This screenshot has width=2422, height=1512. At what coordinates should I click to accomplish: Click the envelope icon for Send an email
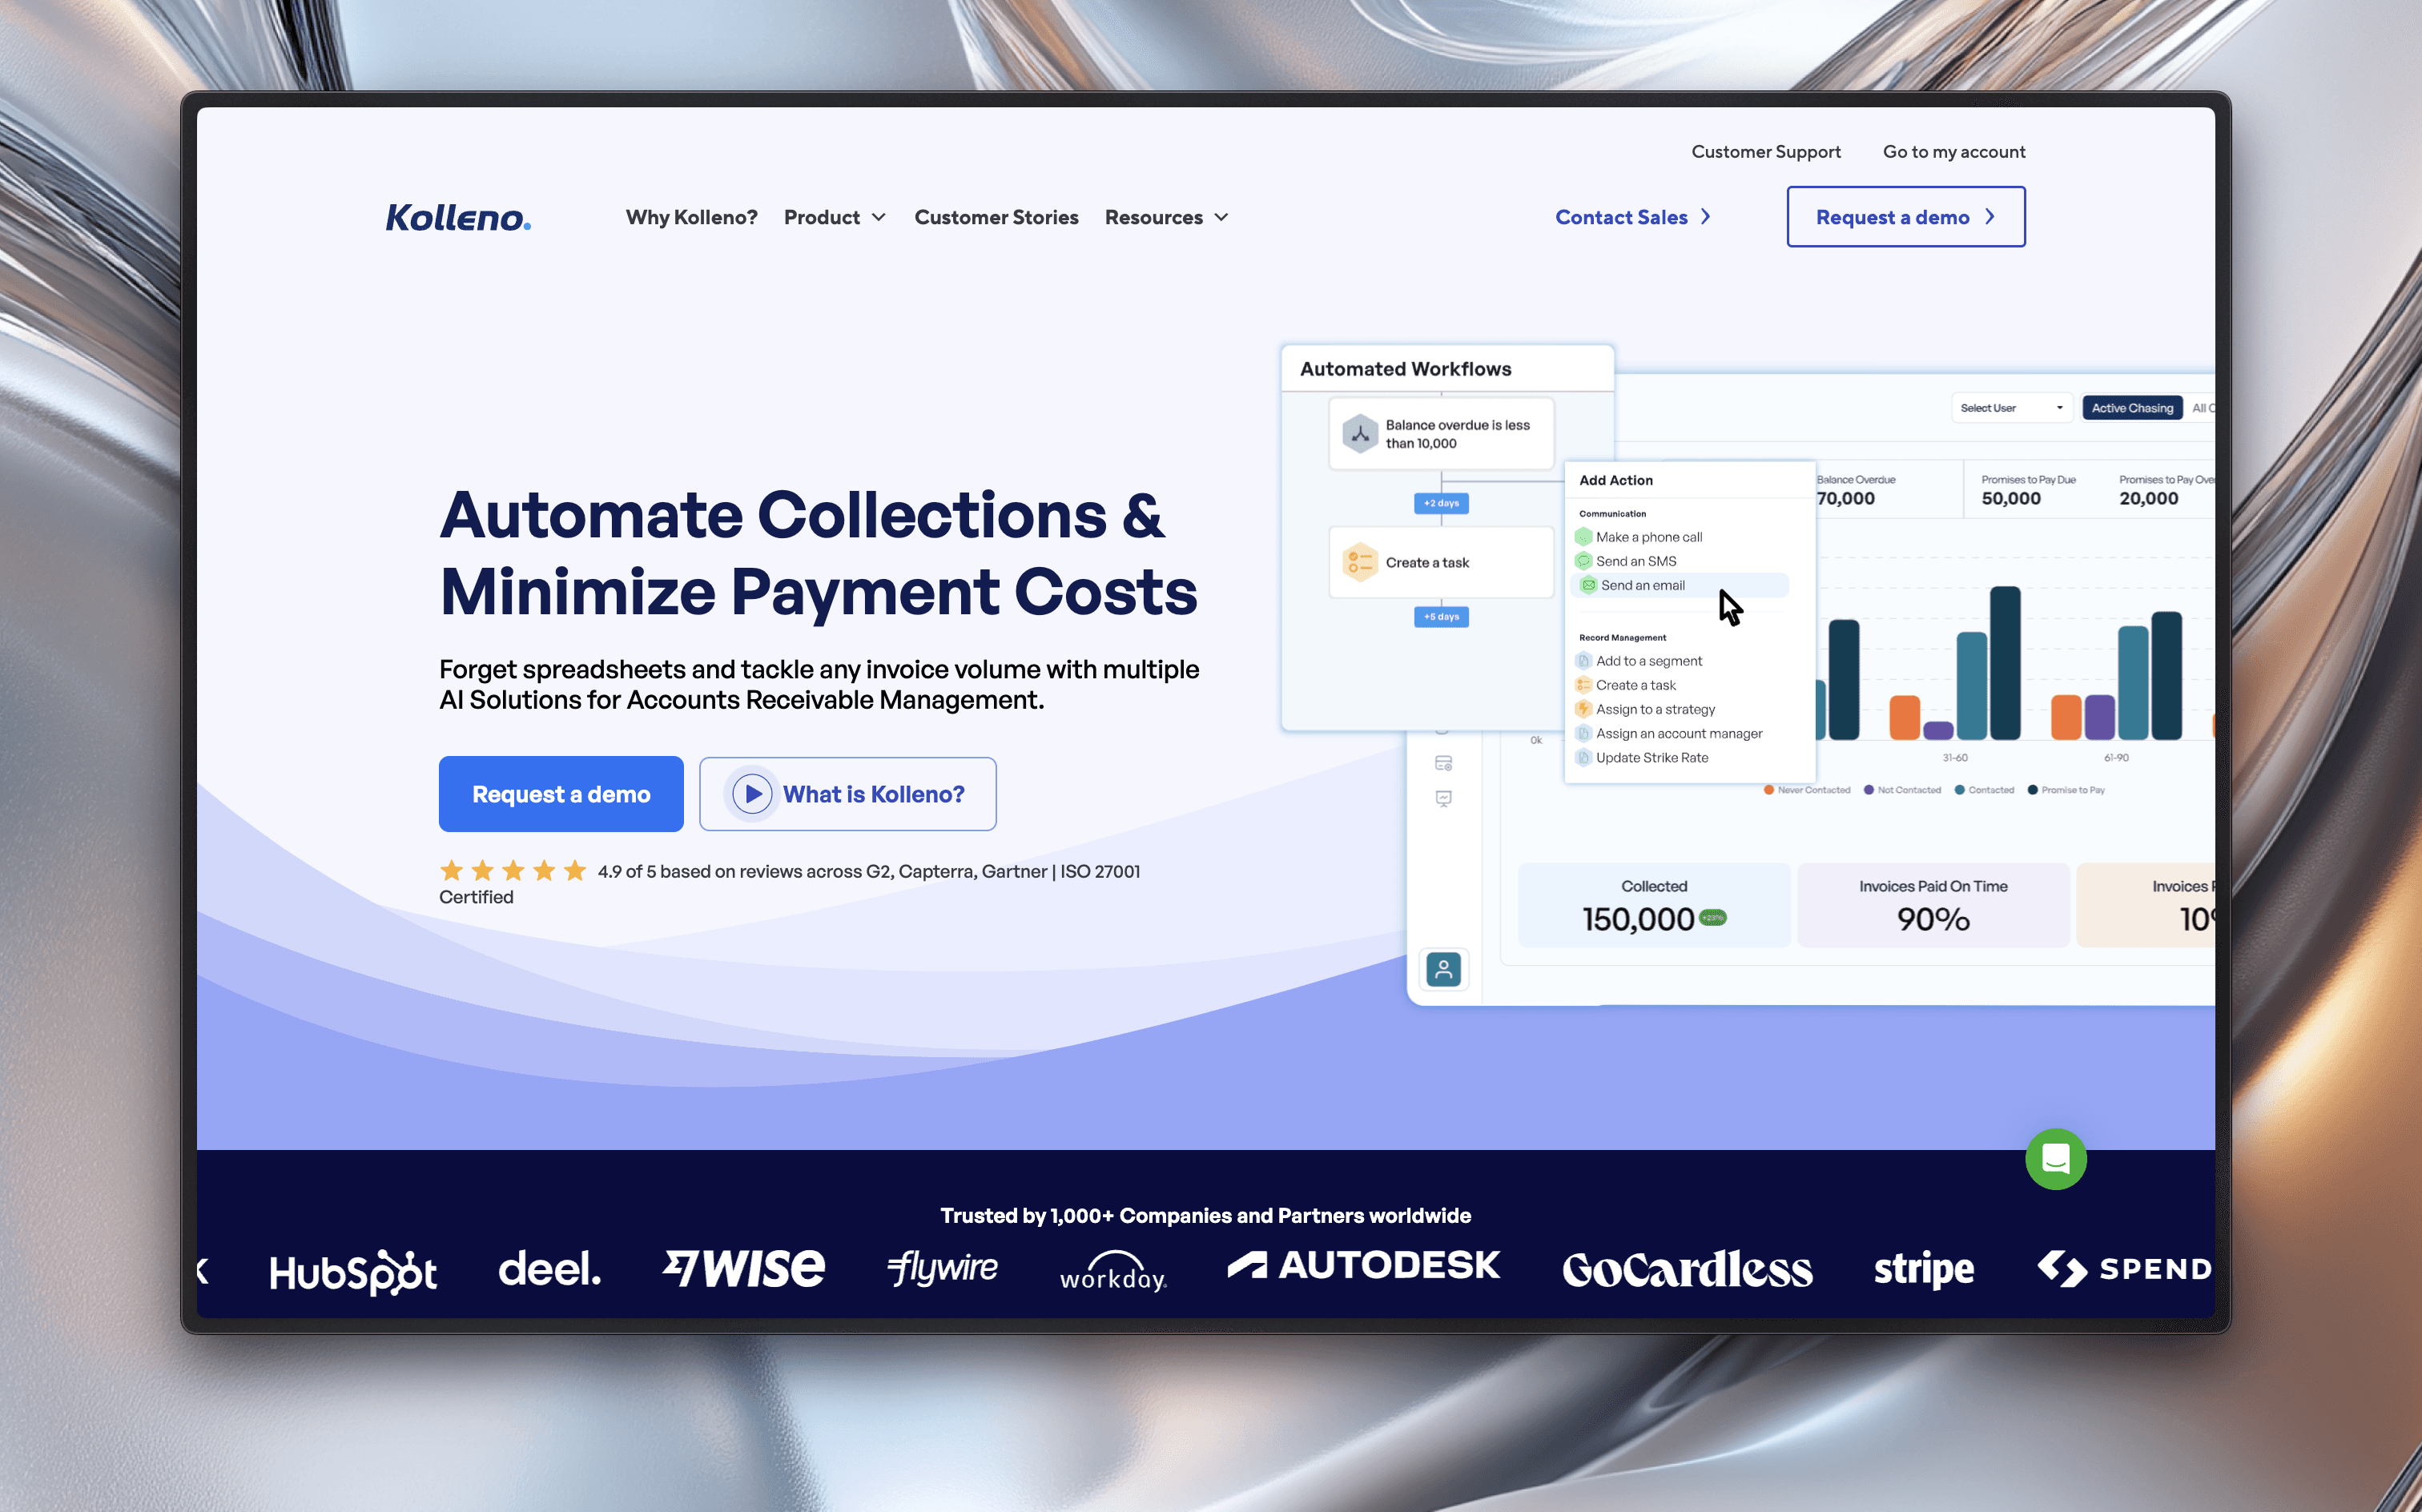(x=1588, y=585)
